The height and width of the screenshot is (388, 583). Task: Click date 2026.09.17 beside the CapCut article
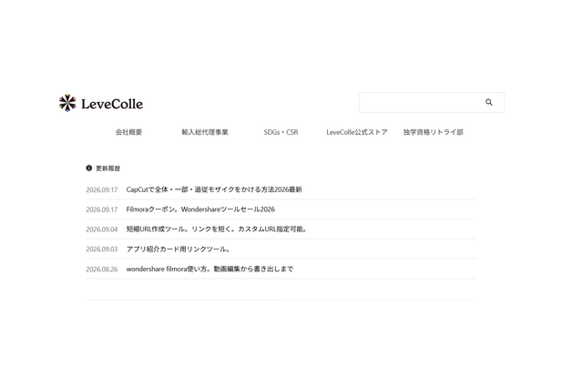click(102, 190)
